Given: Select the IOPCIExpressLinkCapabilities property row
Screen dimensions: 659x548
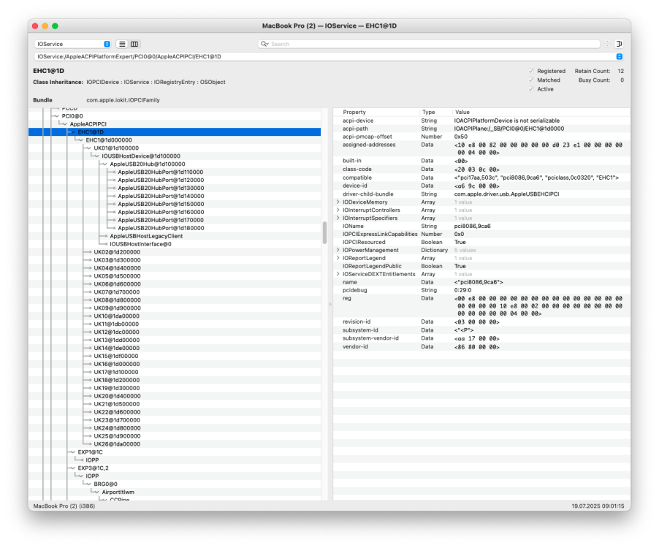Looking at the screenshot, I should 482,234.
